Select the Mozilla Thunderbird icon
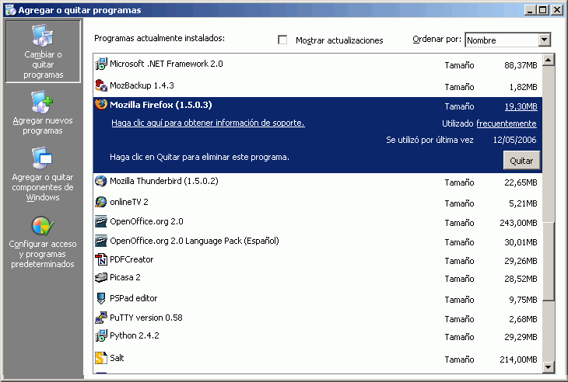The height and width of the screenshot is (382, 568). [100, 182]
